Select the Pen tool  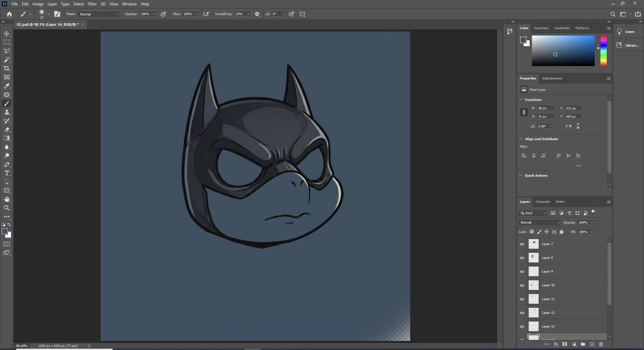pos(7,165)
